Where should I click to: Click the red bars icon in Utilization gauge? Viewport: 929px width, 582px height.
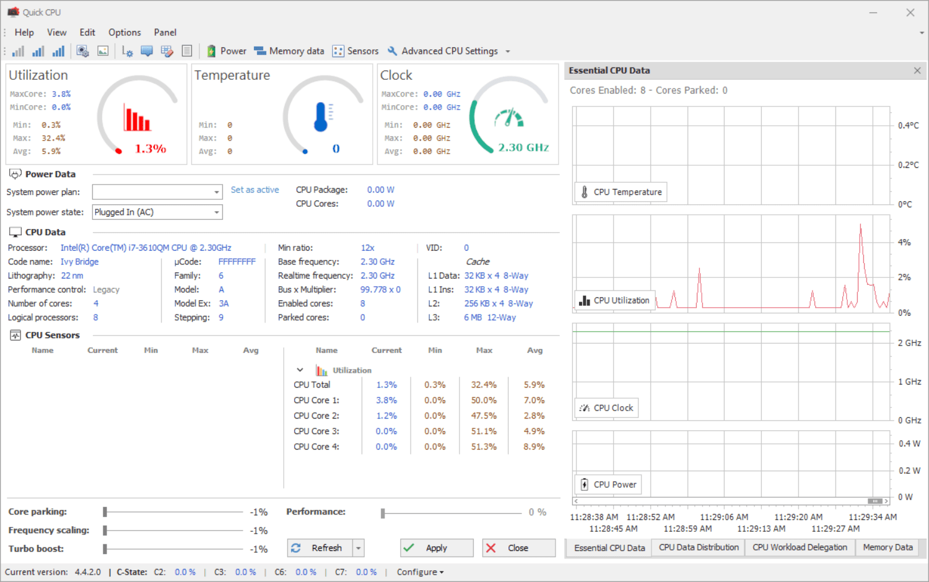coord(137,119)
